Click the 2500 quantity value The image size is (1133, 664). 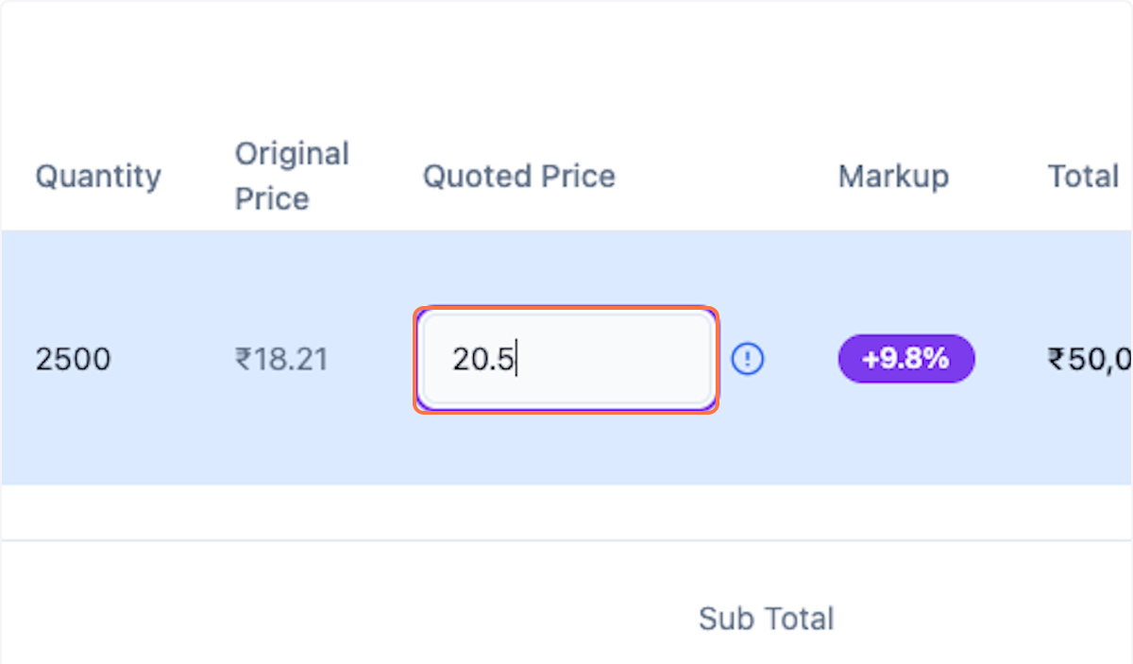click(73, 360)
